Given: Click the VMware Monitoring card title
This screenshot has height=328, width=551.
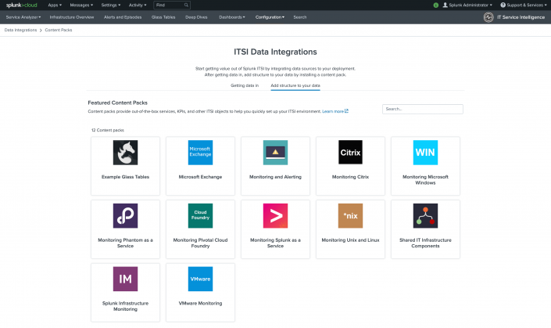Looking at the screenshot, I should pos(200,303).
